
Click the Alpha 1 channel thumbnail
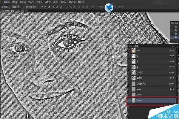[x=133, y=89]
